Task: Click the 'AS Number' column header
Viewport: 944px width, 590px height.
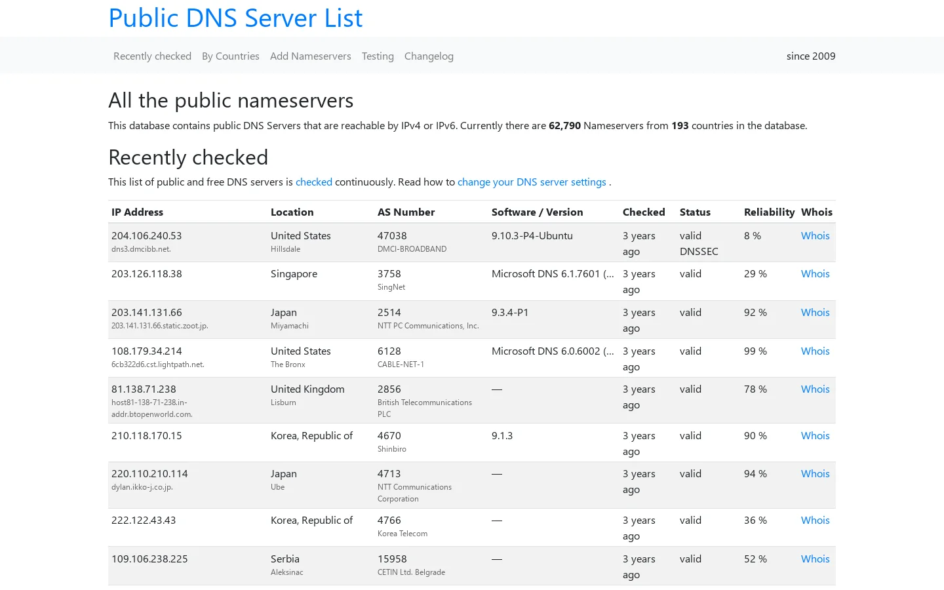Action: point(406,212)
